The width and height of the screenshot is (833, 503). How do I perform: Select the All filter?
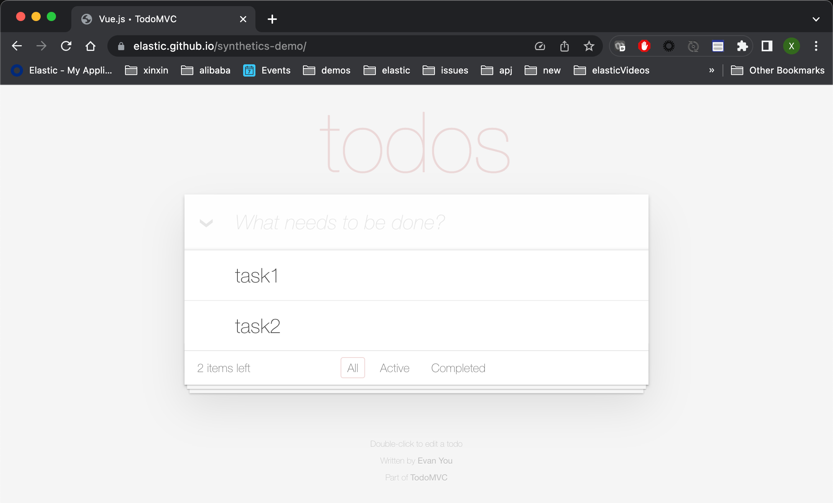tap(352, 368)
